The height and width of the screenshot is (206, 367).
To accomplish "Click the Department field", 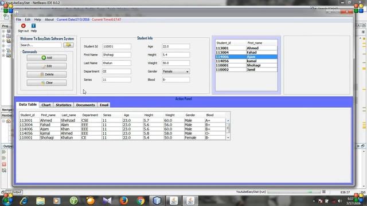I will coord(116,72).
